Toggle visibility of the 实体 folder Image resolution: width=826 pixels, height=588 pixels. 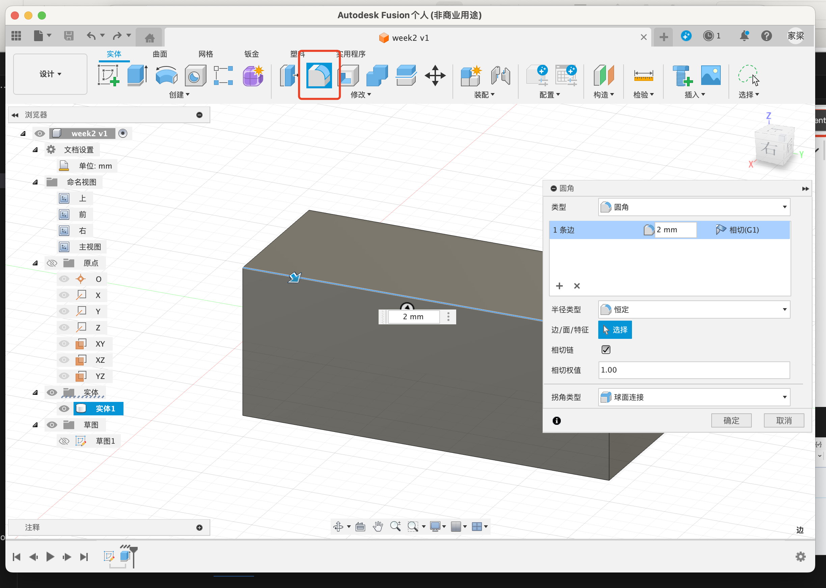click(52, 392)
